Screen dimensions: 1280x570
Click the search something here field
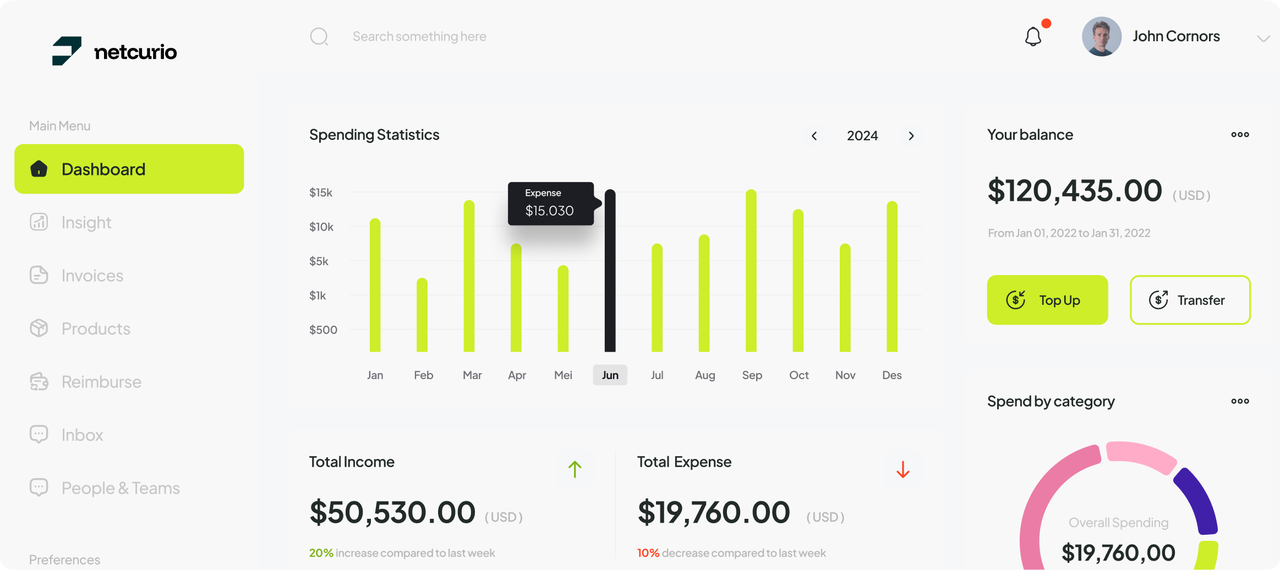click(x=419, y=37)
